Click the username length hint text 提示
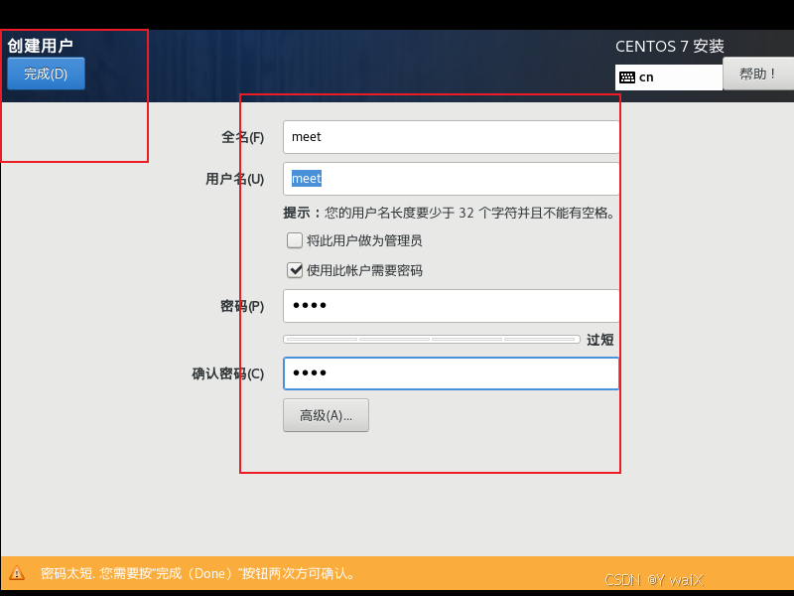794x596 pixels. pyautogui.click(x=450, y=213)
